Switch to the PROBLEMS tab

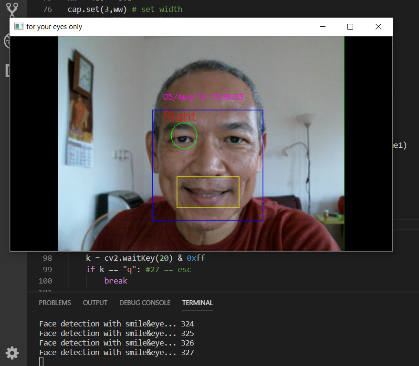click(x=54, y=303)
